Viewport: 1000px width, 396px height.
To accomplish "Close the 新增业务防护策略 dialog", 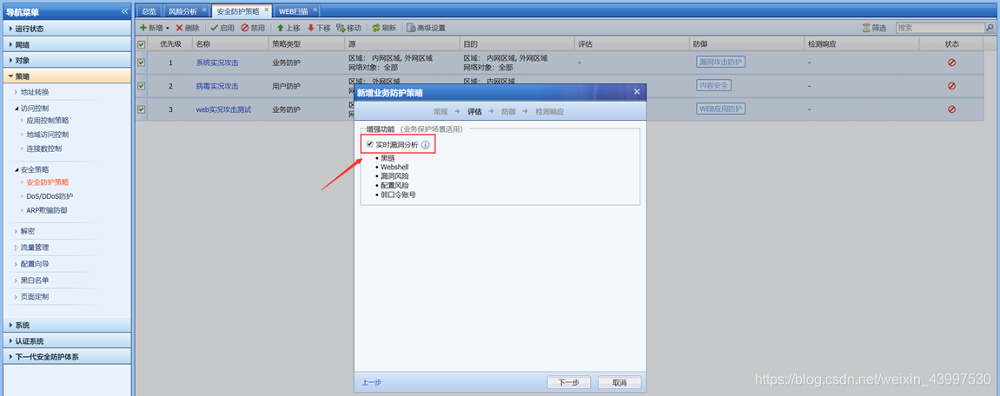I will [x=637, y=92].
